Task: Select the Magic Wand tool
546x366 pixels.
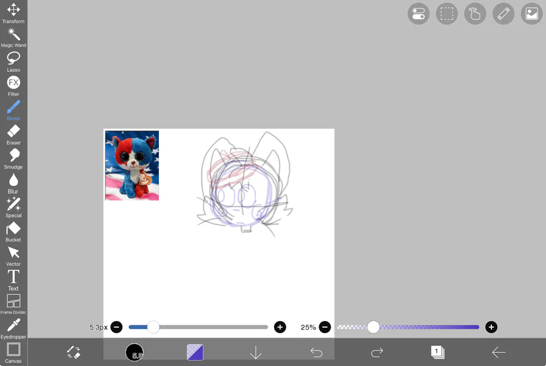Action: [x=13, y=38]
